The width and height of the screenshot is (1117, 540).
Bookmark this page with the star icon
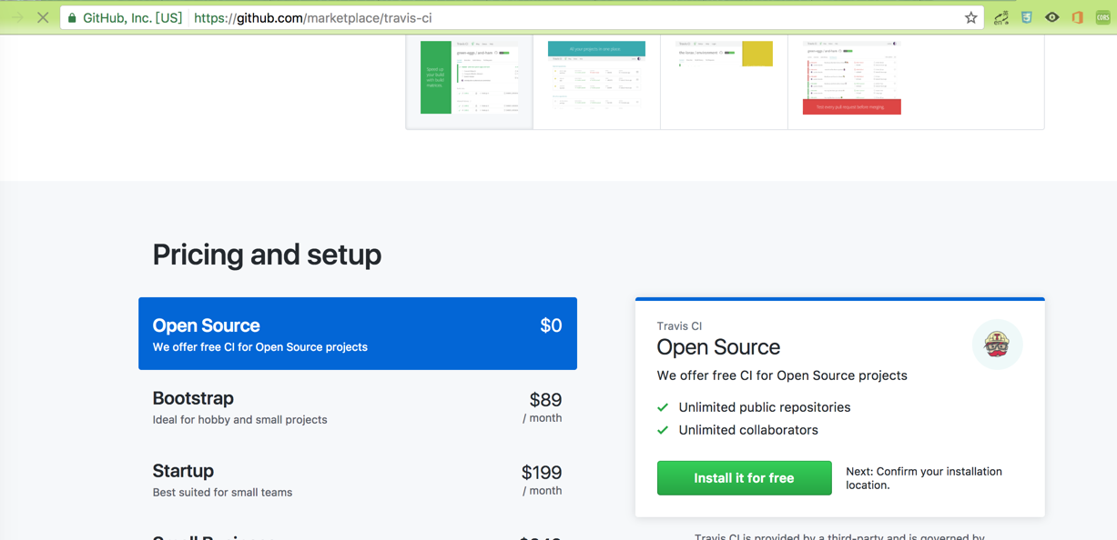coord(970,17)
